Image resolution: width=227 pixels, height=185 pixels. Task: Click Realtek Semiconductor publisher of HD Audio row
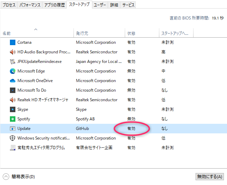tap(96, 52)
